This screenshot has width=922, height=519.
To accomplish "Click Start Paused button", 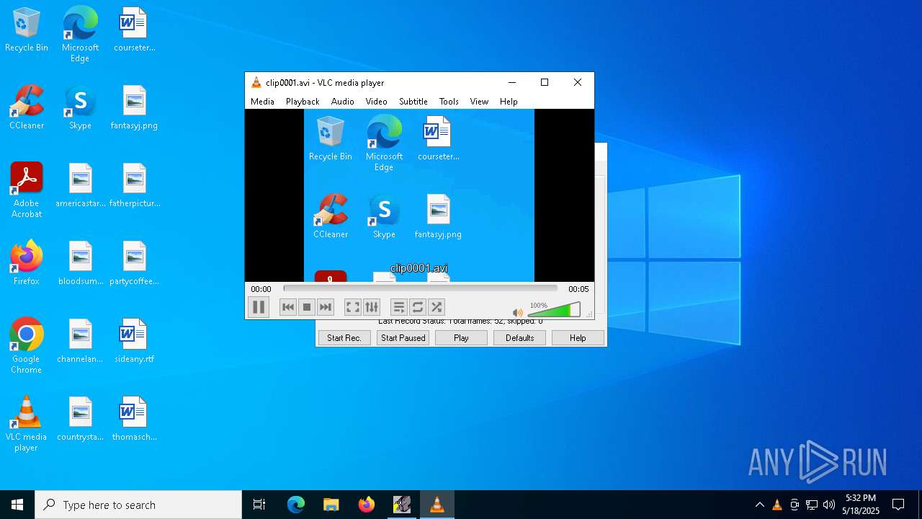I will (x=403, y=337).
